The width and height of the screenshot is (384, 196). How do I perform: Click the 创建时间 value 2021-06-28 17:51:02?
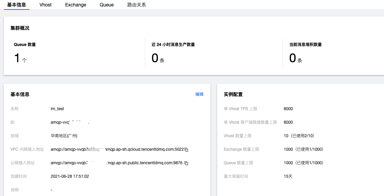[70, 176]
